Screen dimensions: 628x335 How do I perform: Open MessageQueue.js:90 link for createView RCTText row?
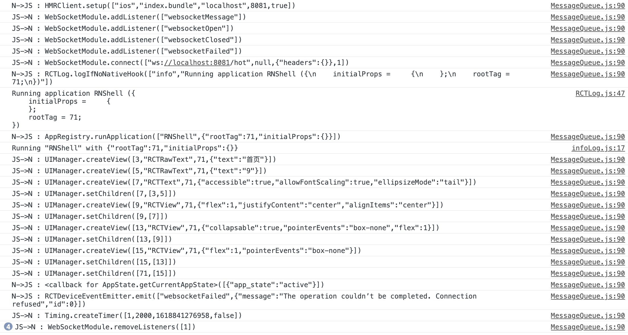[x=588, y=182]
